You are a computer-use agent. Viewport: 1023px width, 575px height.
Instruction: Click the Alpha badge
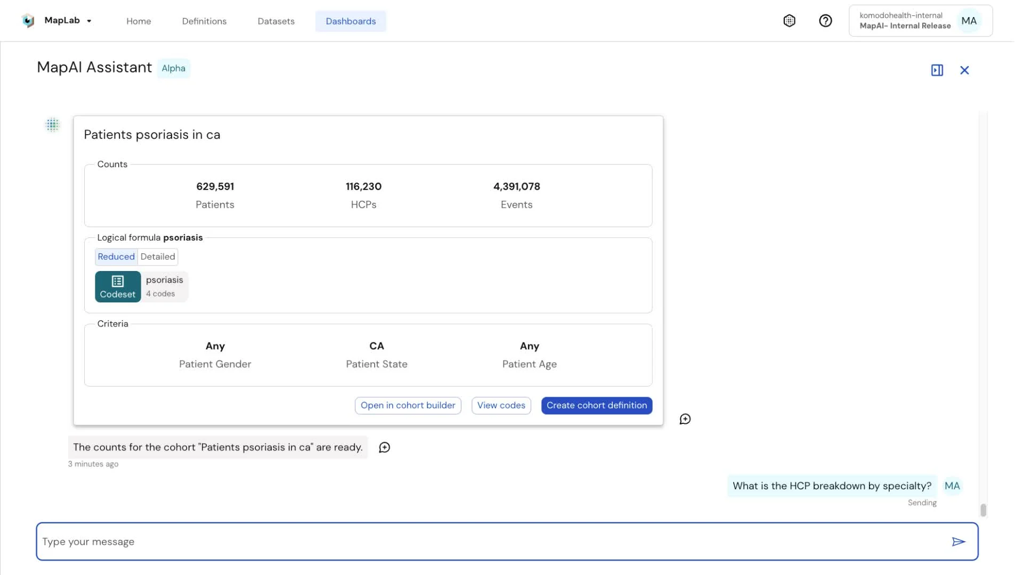coord(174,68)
